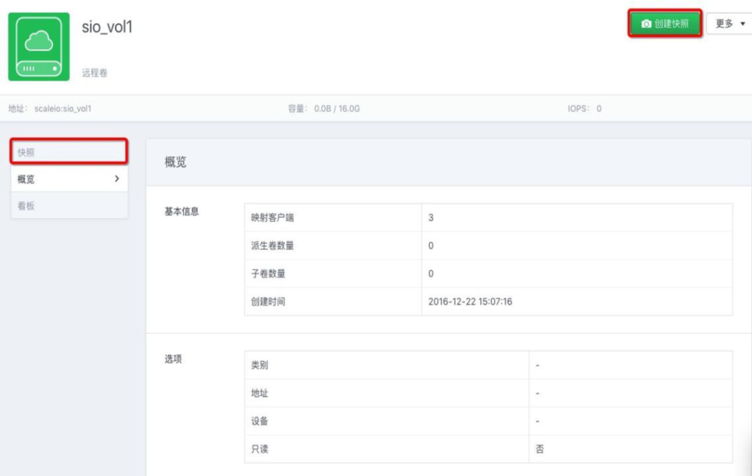This screenshot has height=476, width=752.
Task: Click the scaleio:sio_vol1 address text
Action: (63, 109)
